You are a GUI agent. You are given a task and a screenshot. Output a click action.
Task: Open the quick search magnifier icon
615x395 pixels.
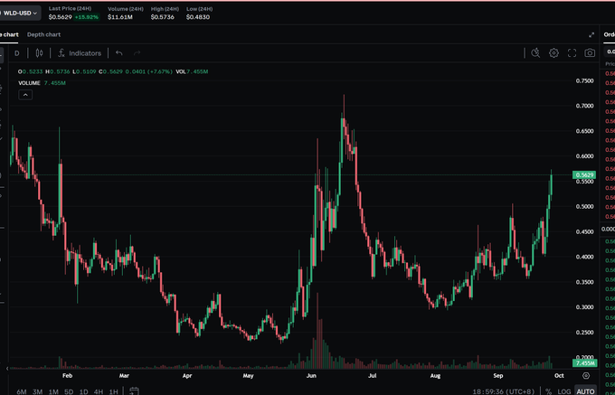(x=535, y=53)
